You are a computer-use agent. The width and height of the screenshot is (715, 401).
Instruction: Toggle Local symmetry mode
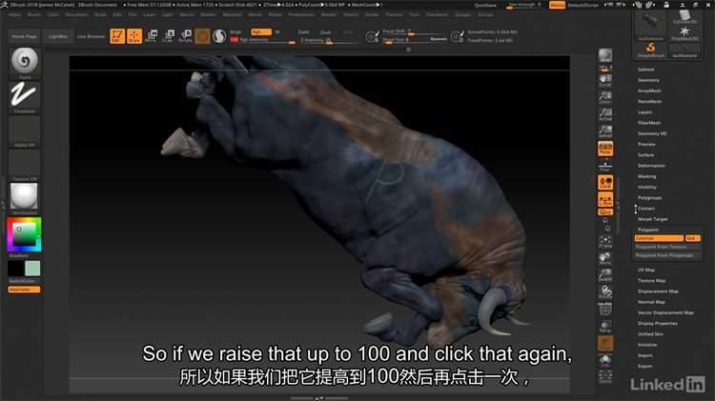[x=605, y=182]
